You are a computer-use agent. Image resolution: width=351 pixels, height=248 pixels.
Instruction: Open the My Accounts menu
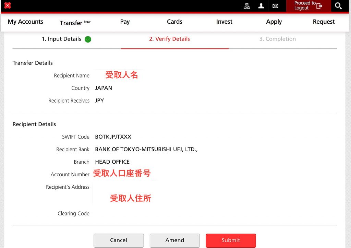pos(25,22)
